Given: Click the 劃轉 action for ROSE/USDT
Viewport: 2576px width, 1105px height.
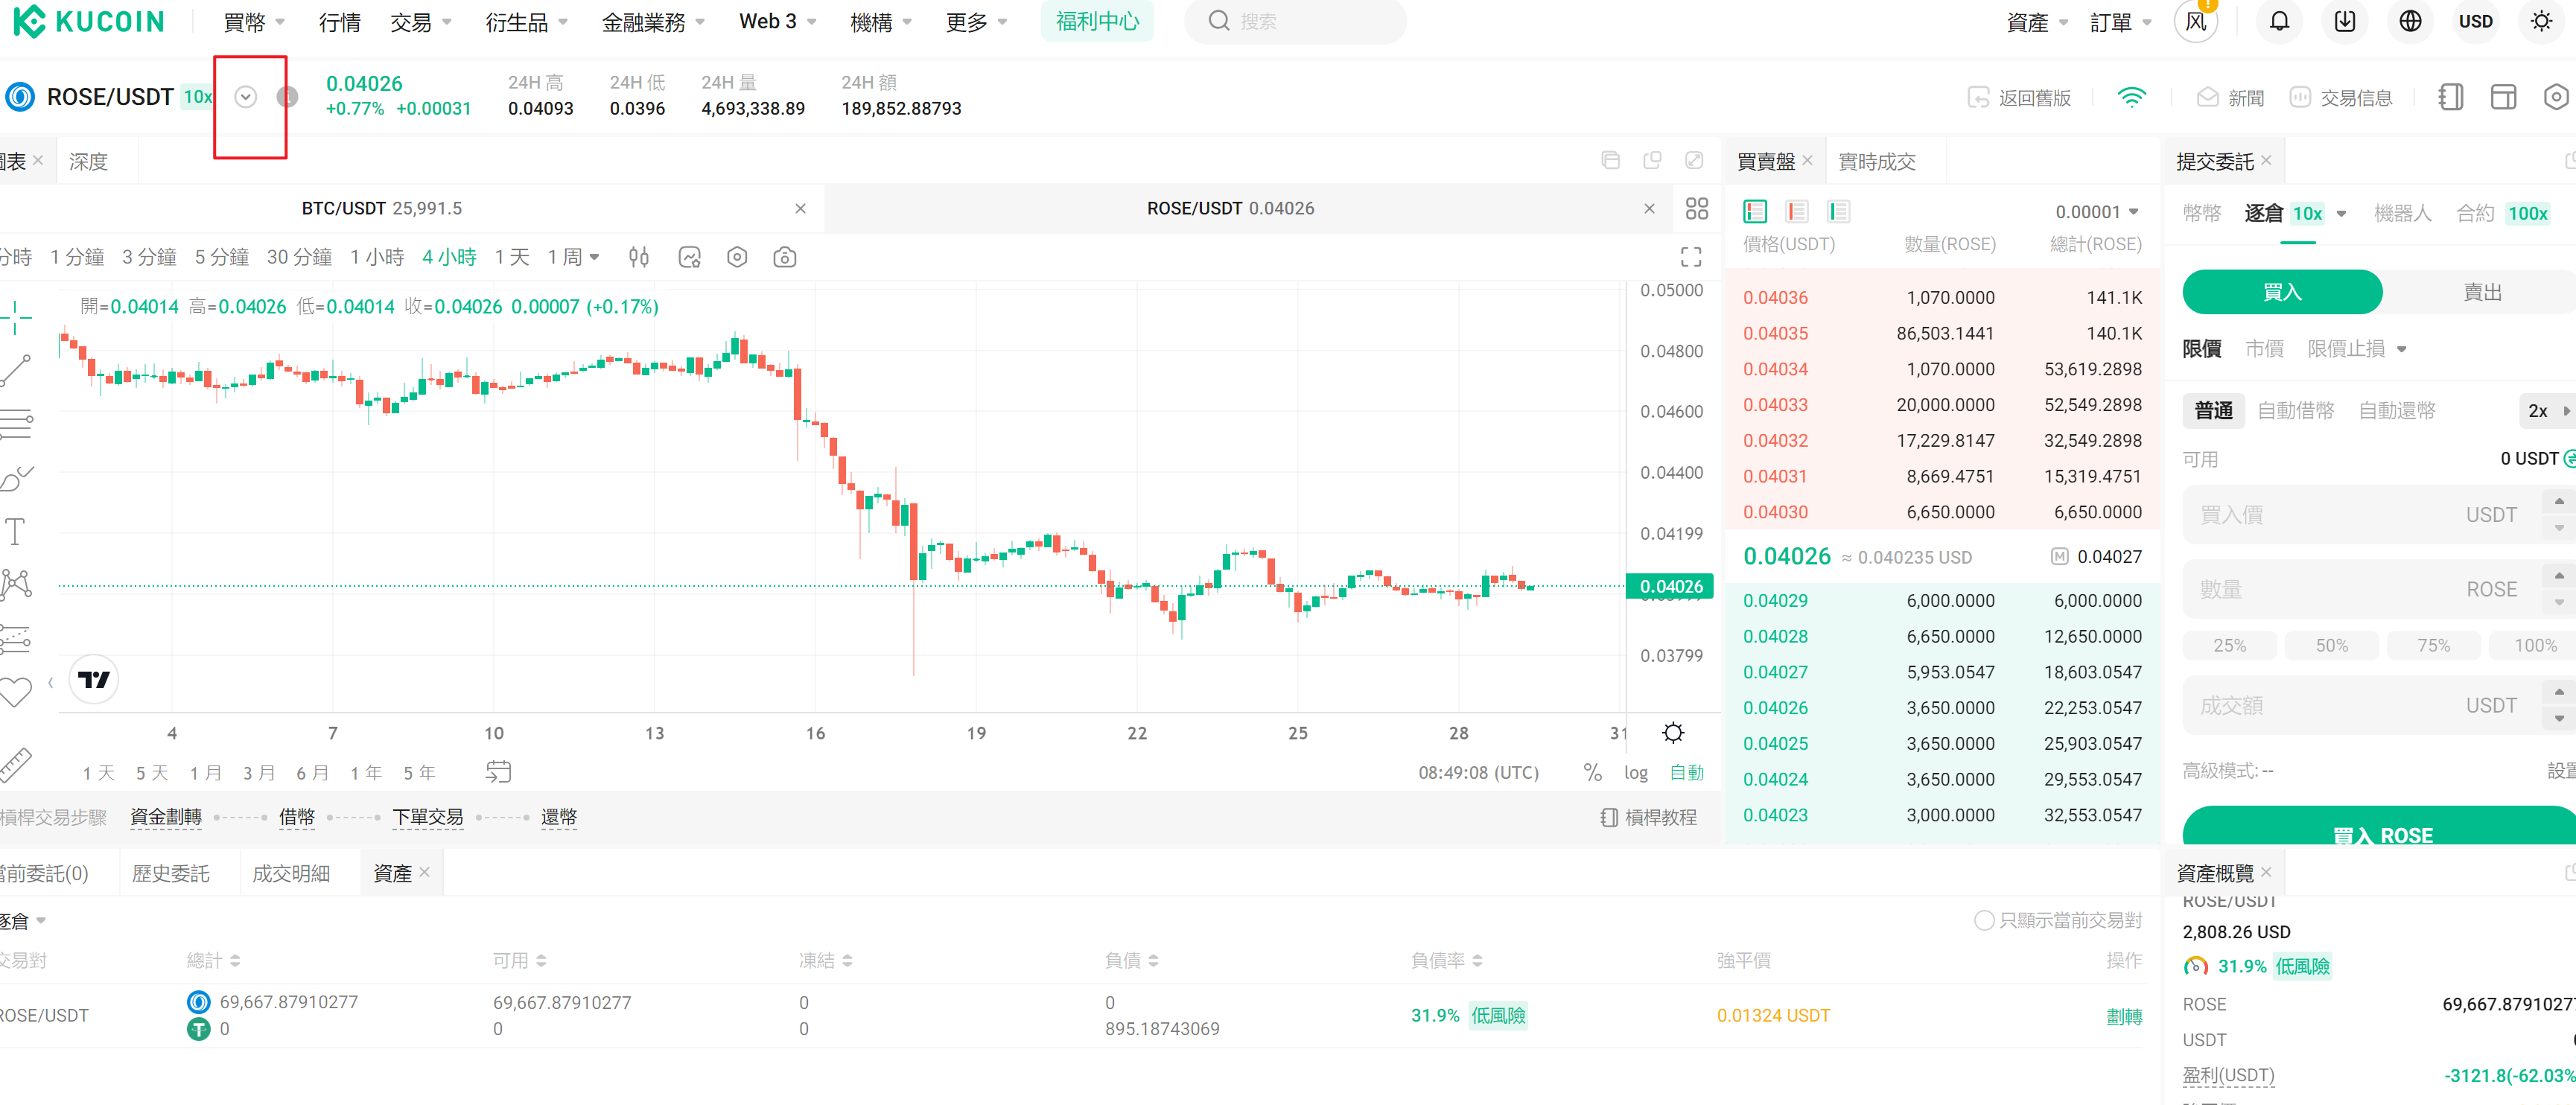Looking at the screenshot, I should pos(2124,1016).
